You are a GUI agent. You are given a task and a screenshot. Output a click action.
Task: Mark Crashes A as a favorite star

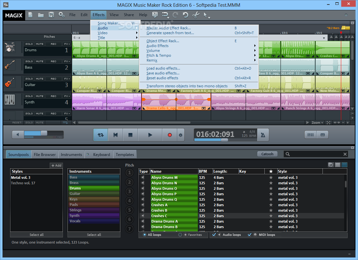click(x=271, y=205)
